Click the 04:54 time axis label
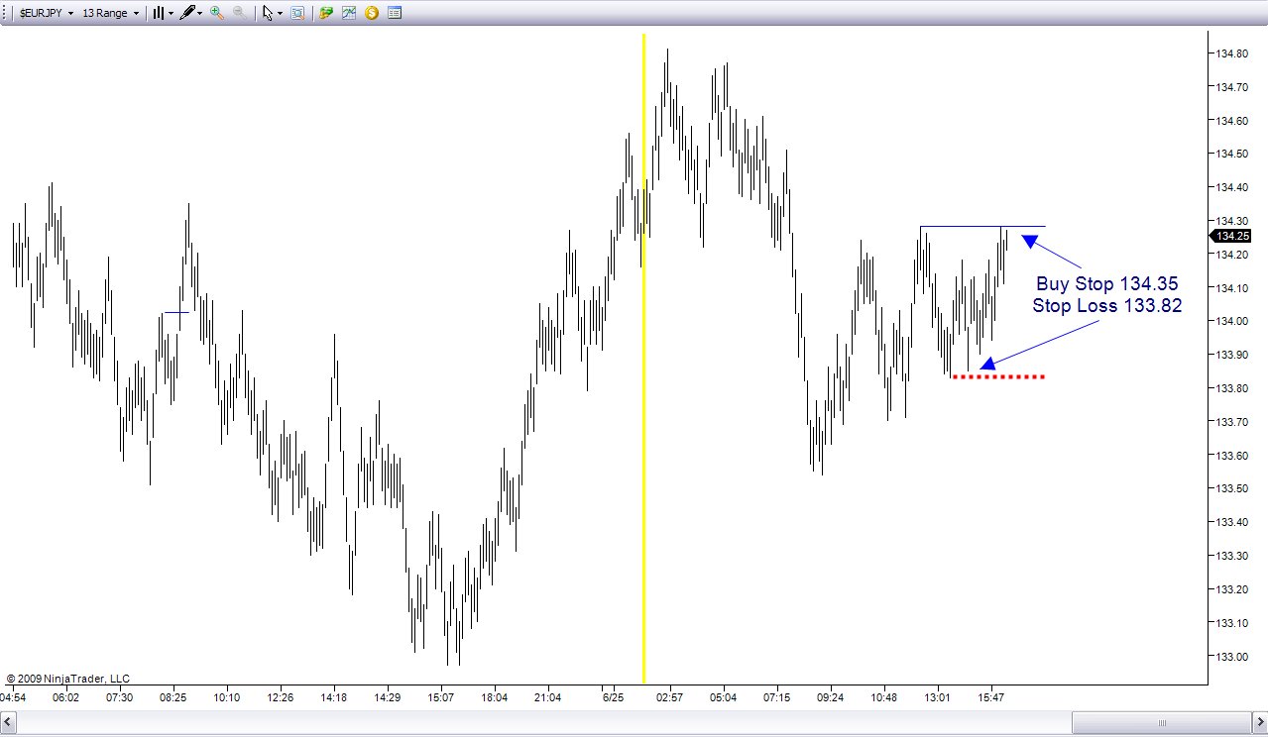This screenshot has width=1268, height=737. click(x=13, y=697)
